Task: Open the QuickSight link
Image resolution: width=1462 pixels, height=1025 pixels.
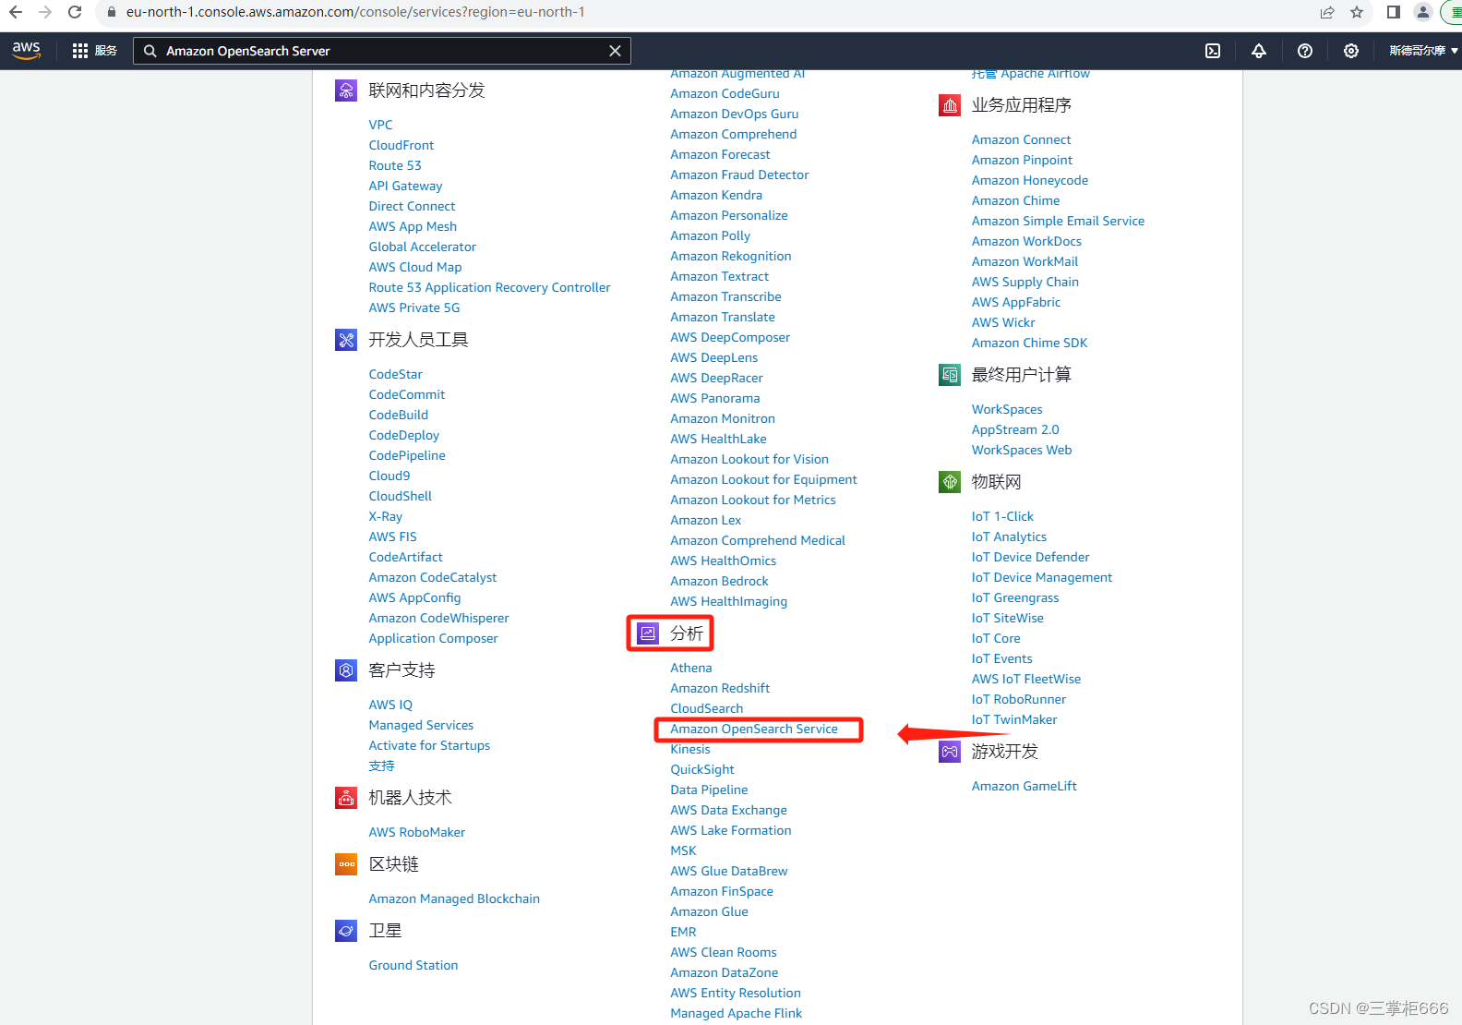Action: tap(702, 770)
